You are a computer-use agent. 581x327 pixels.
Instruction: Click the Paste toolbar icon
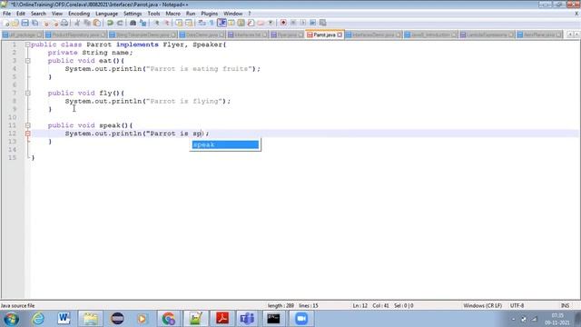[97, 23]
